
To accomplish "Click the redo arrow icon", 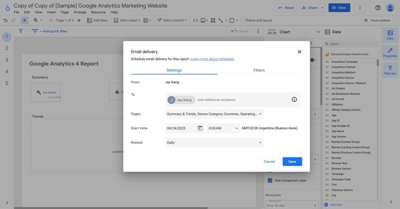I will pos(13,20).
